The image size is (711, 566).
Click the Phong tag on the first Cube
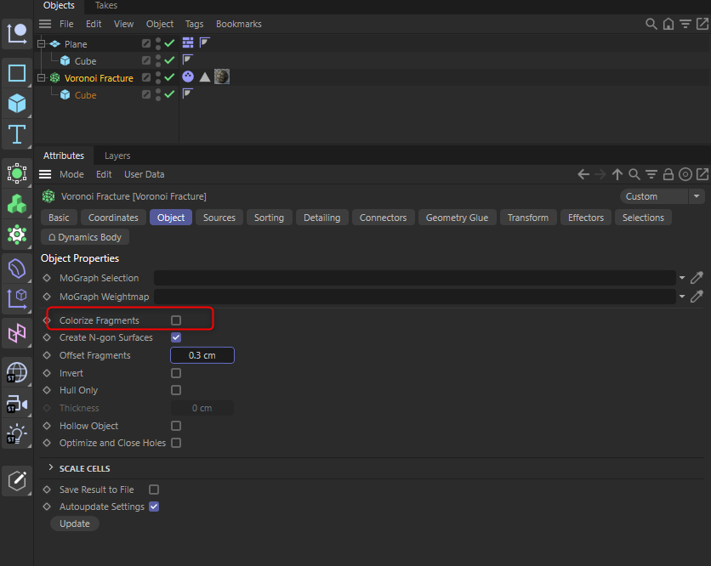pos(187,60)
